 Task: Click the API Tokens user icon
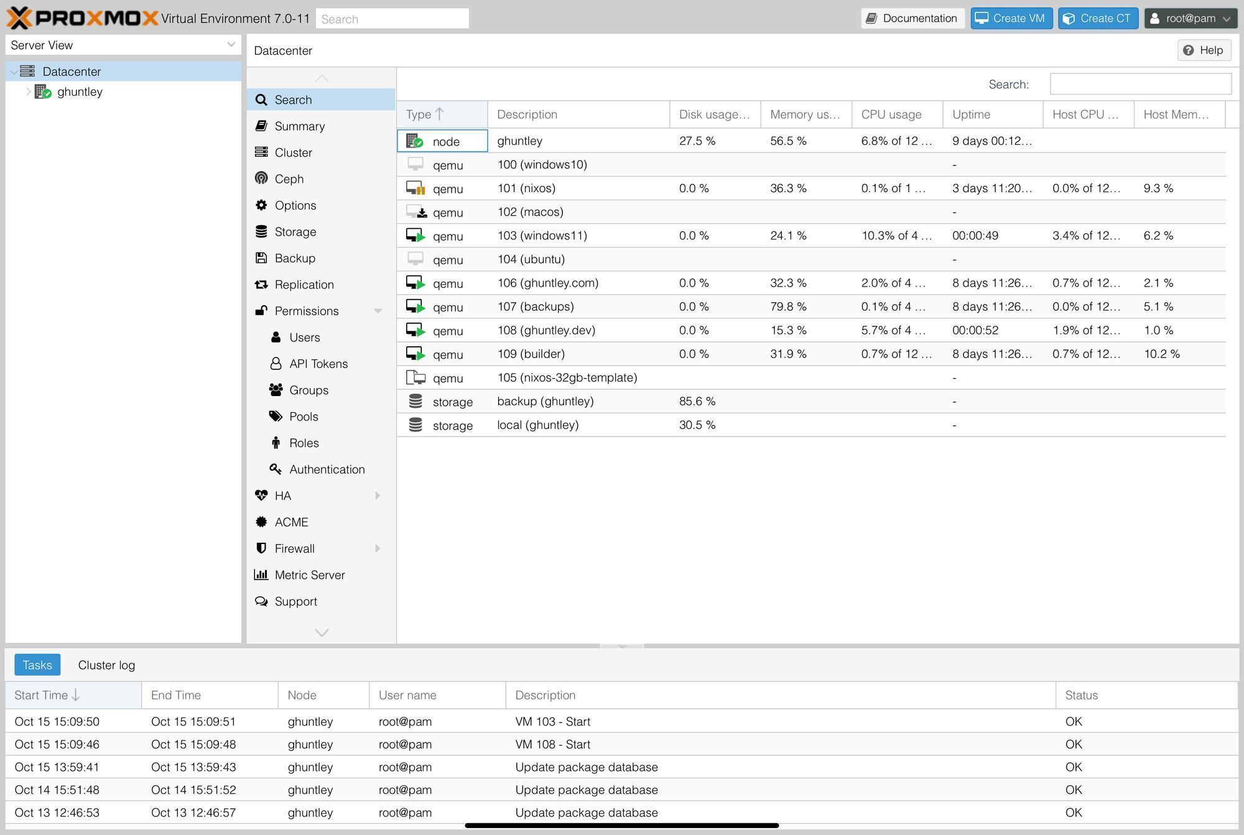click(276, 364)
